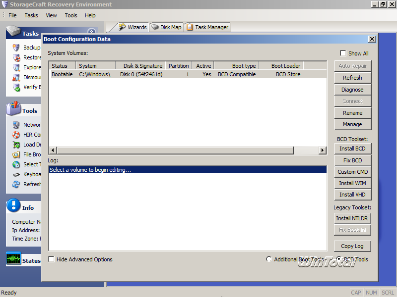This screenshot has width=397, height=297.
Task: Click the Restore task icon
Action: (x=16, y=57)
